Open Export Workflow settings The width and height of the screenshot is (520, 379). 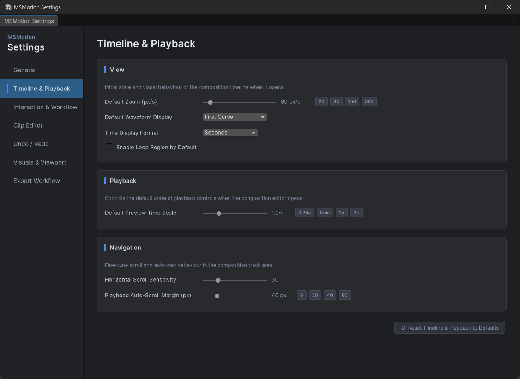[x=42, y=181]
